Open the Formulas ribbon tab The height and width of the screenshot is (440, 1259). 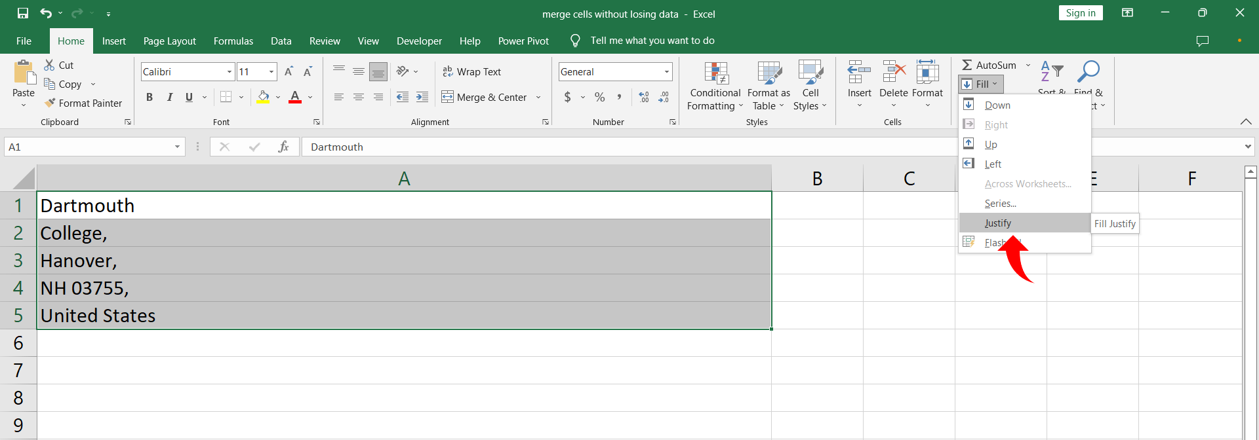pyautogui.click(x=233, y=41)
